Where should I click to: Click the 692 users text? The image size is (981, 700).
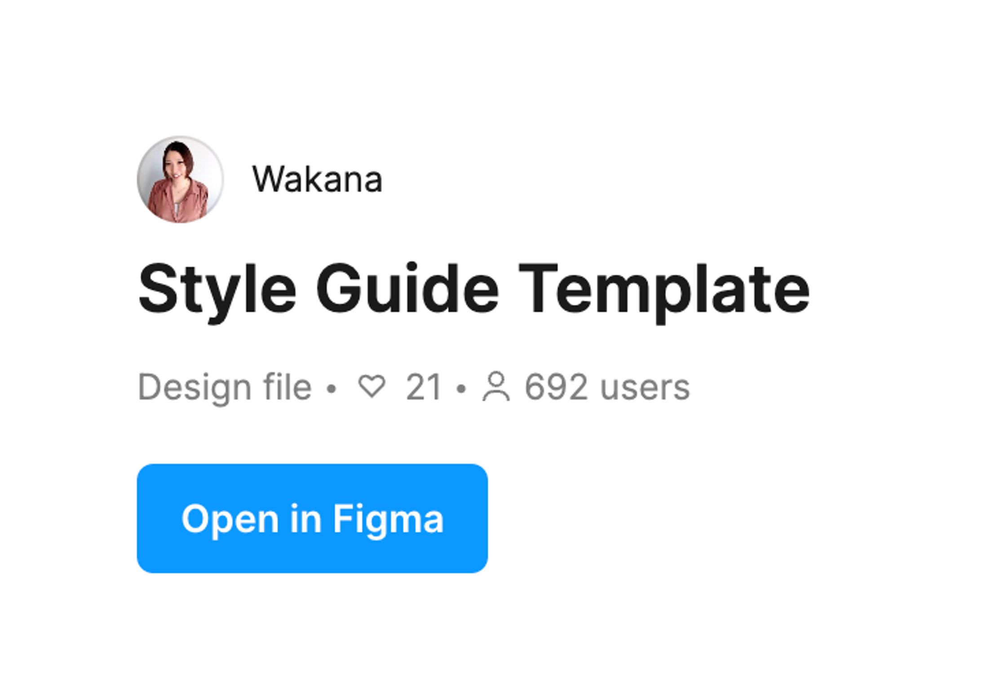(x=607, y=387)
